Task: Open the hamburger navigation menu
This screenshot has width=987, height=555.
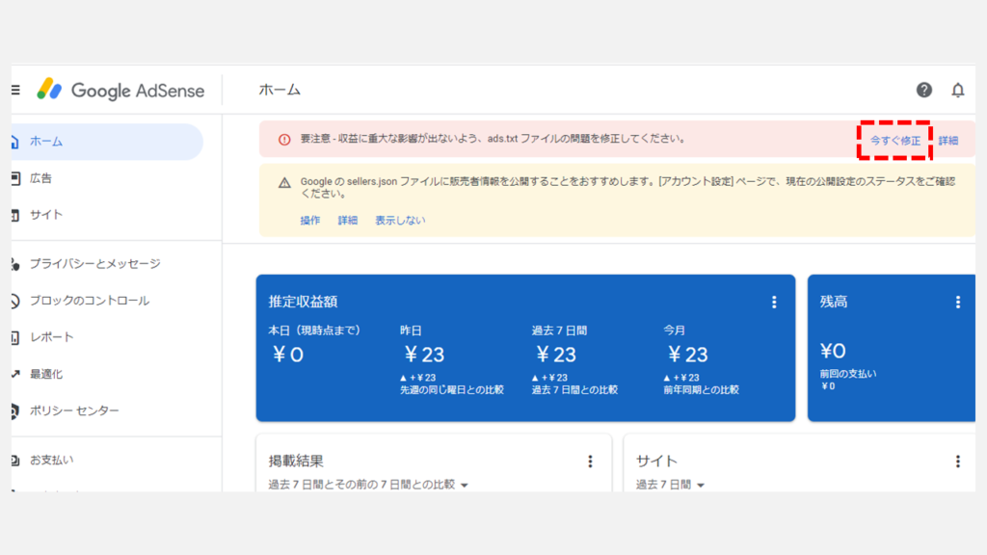Action: point(15,90)
